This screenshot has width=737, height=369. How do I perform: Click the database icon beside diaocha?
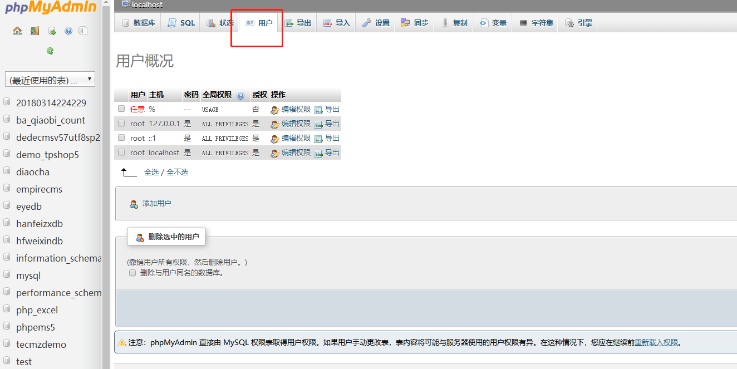[x=7, y=171]
